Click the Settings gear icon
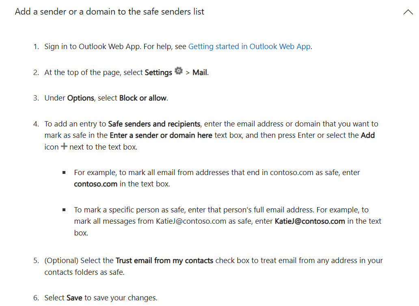The image size is (419, 306). (179, 71)
